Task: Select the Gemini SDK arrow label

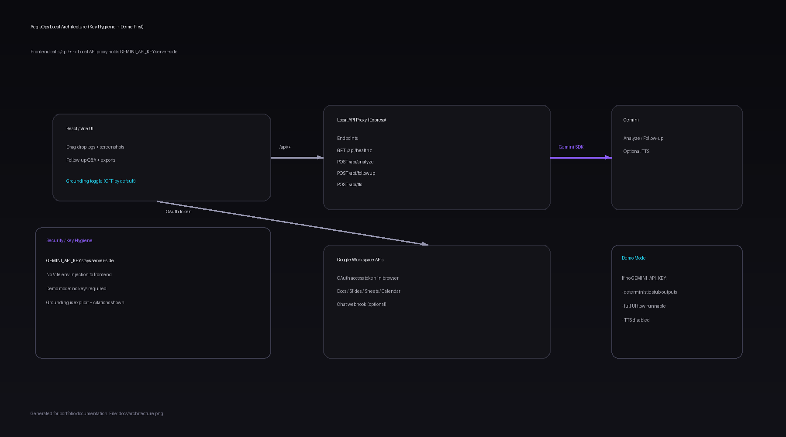Action: pyautogui.click(x=571, y=147)
